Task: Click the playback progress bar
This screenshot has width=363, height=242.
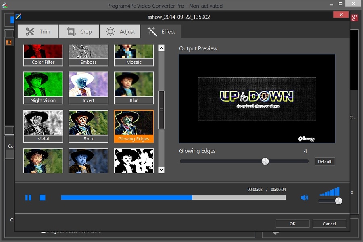Action: [173, 198]
